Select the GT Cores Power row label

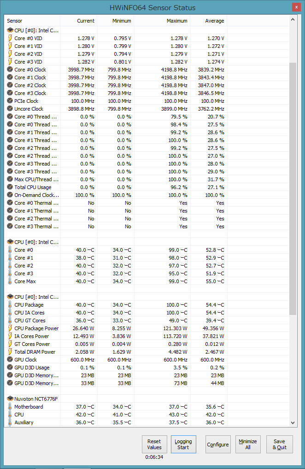32,344
